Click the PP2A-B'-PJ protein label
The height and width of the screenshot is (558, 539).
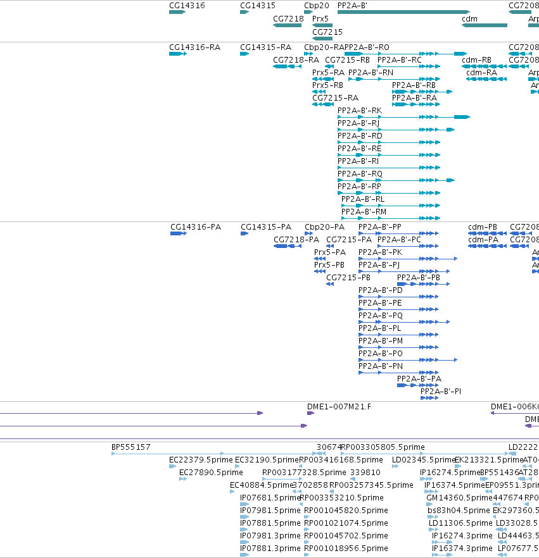379,265
